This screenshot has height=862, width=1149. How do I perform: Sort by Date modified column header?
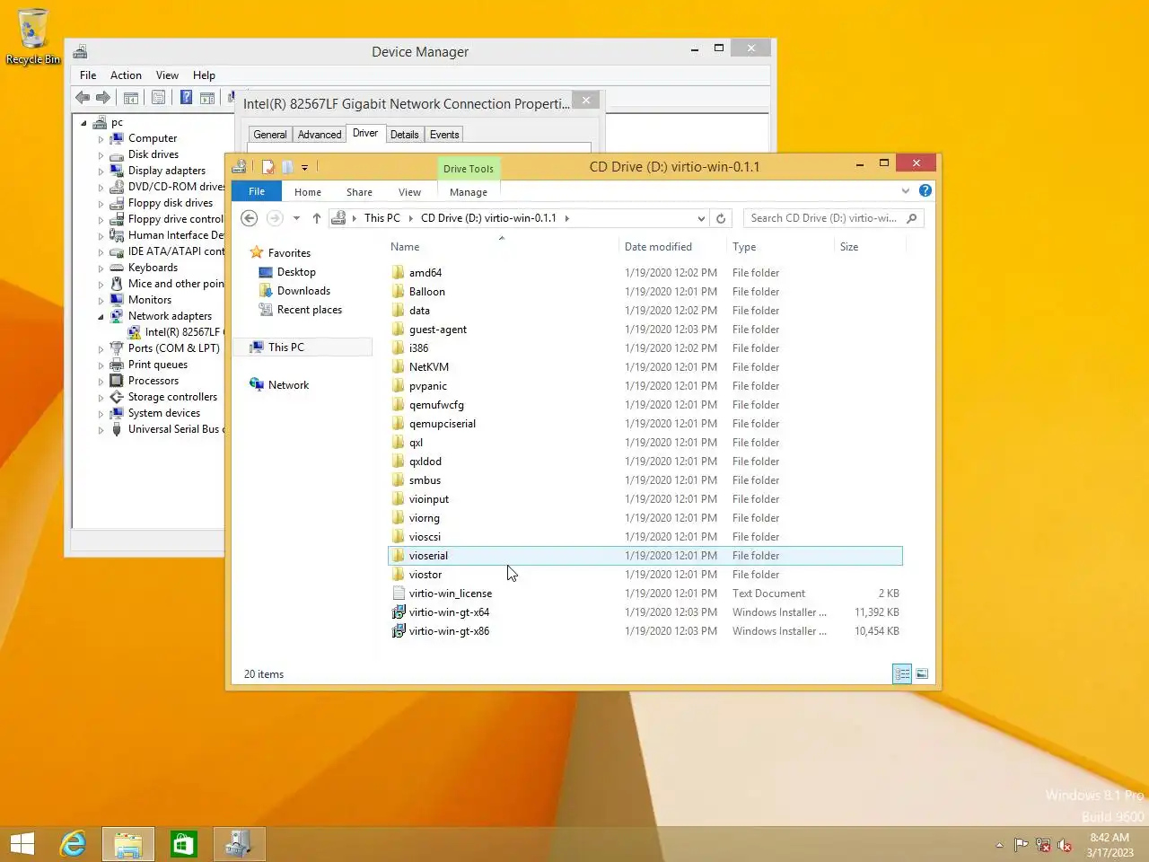pos(658,247)
